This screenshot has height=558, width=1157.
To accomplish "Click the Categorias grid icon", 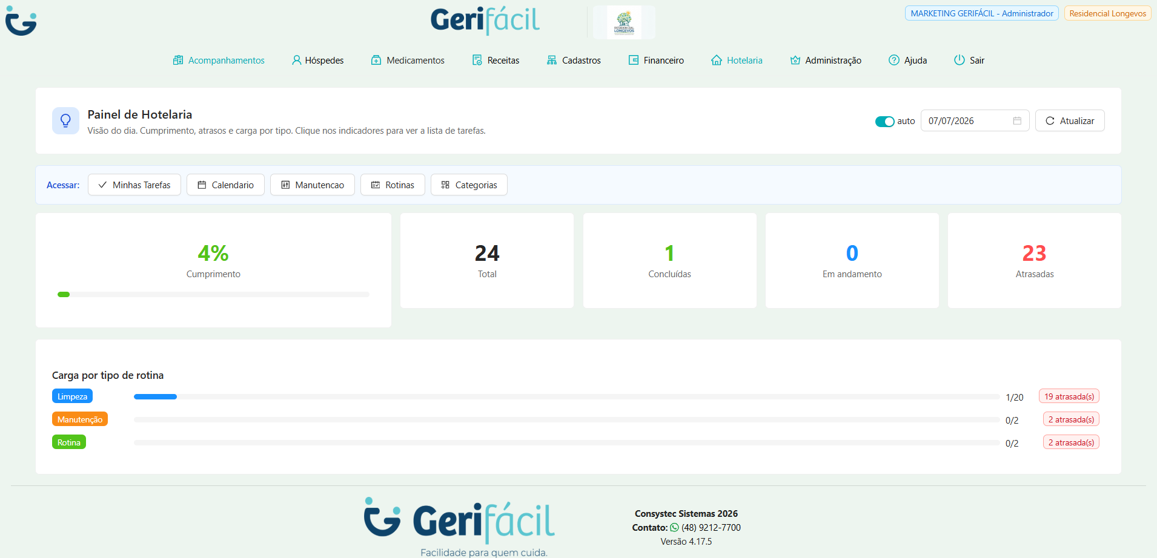I will click(445, 185).
